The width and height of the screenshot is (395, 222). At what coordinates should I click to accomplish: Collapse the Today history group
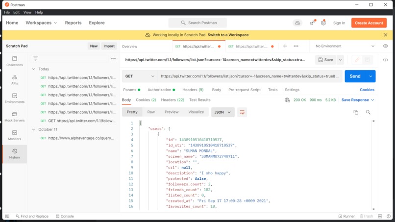coord(33,69)
